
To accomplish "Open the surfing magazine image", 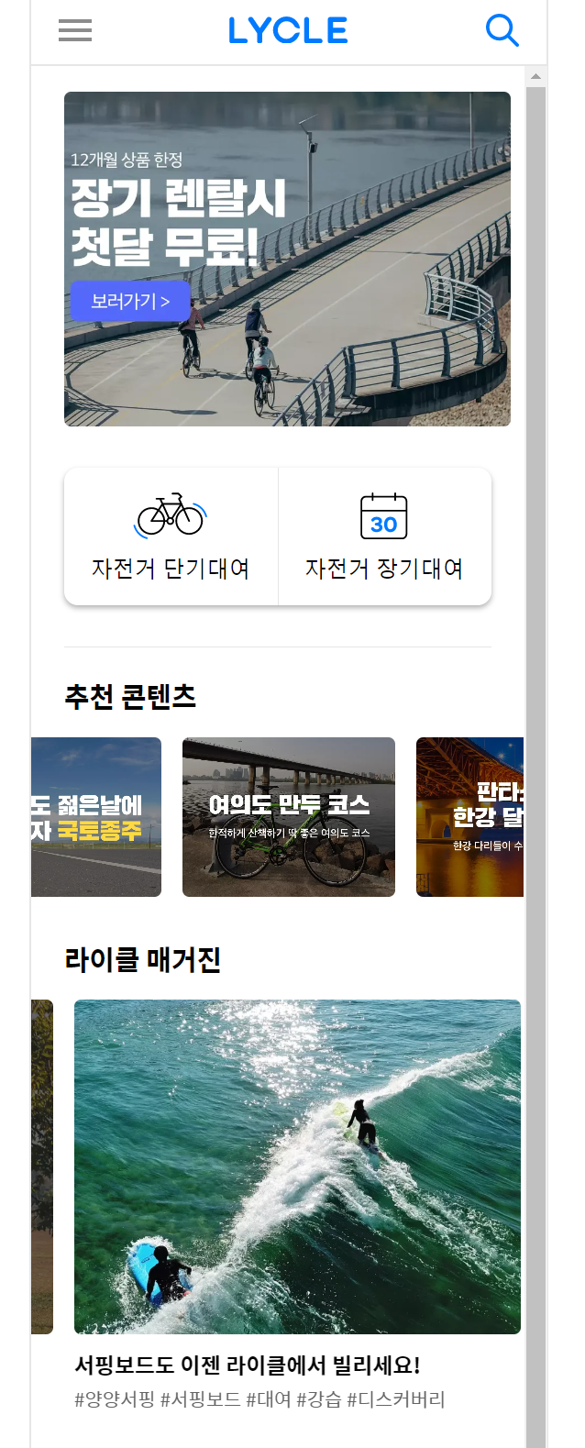I will tap(297, 1166).
